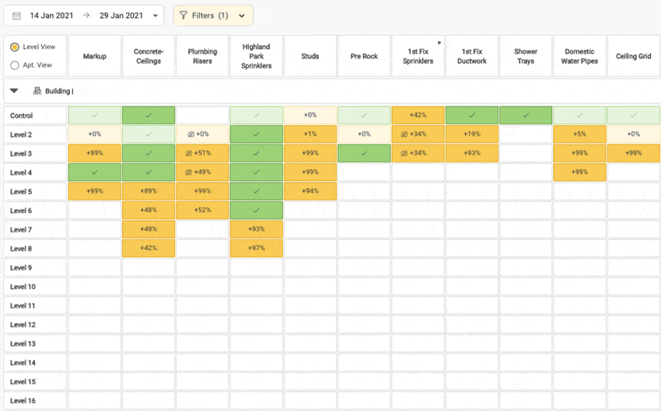This screenshot has width=661, height=411.
Task: Expand the Filters (1) dropdown chevron
Action: pyautogui.click(x=241, y=16)
